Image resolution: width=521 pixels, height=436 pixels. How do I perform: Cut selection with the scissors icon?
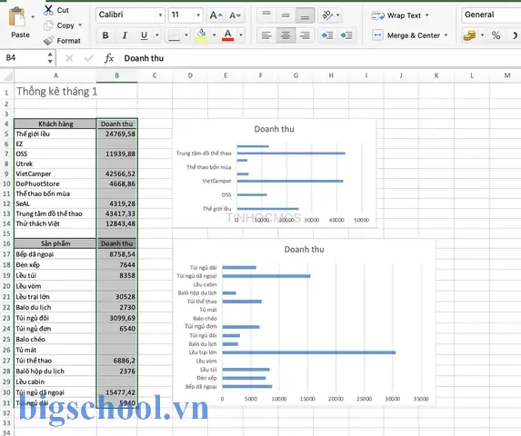pos(48,10)
